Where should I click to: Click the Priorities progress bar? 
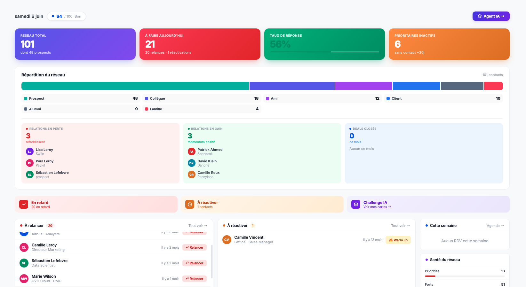click(x=465, y=276)
